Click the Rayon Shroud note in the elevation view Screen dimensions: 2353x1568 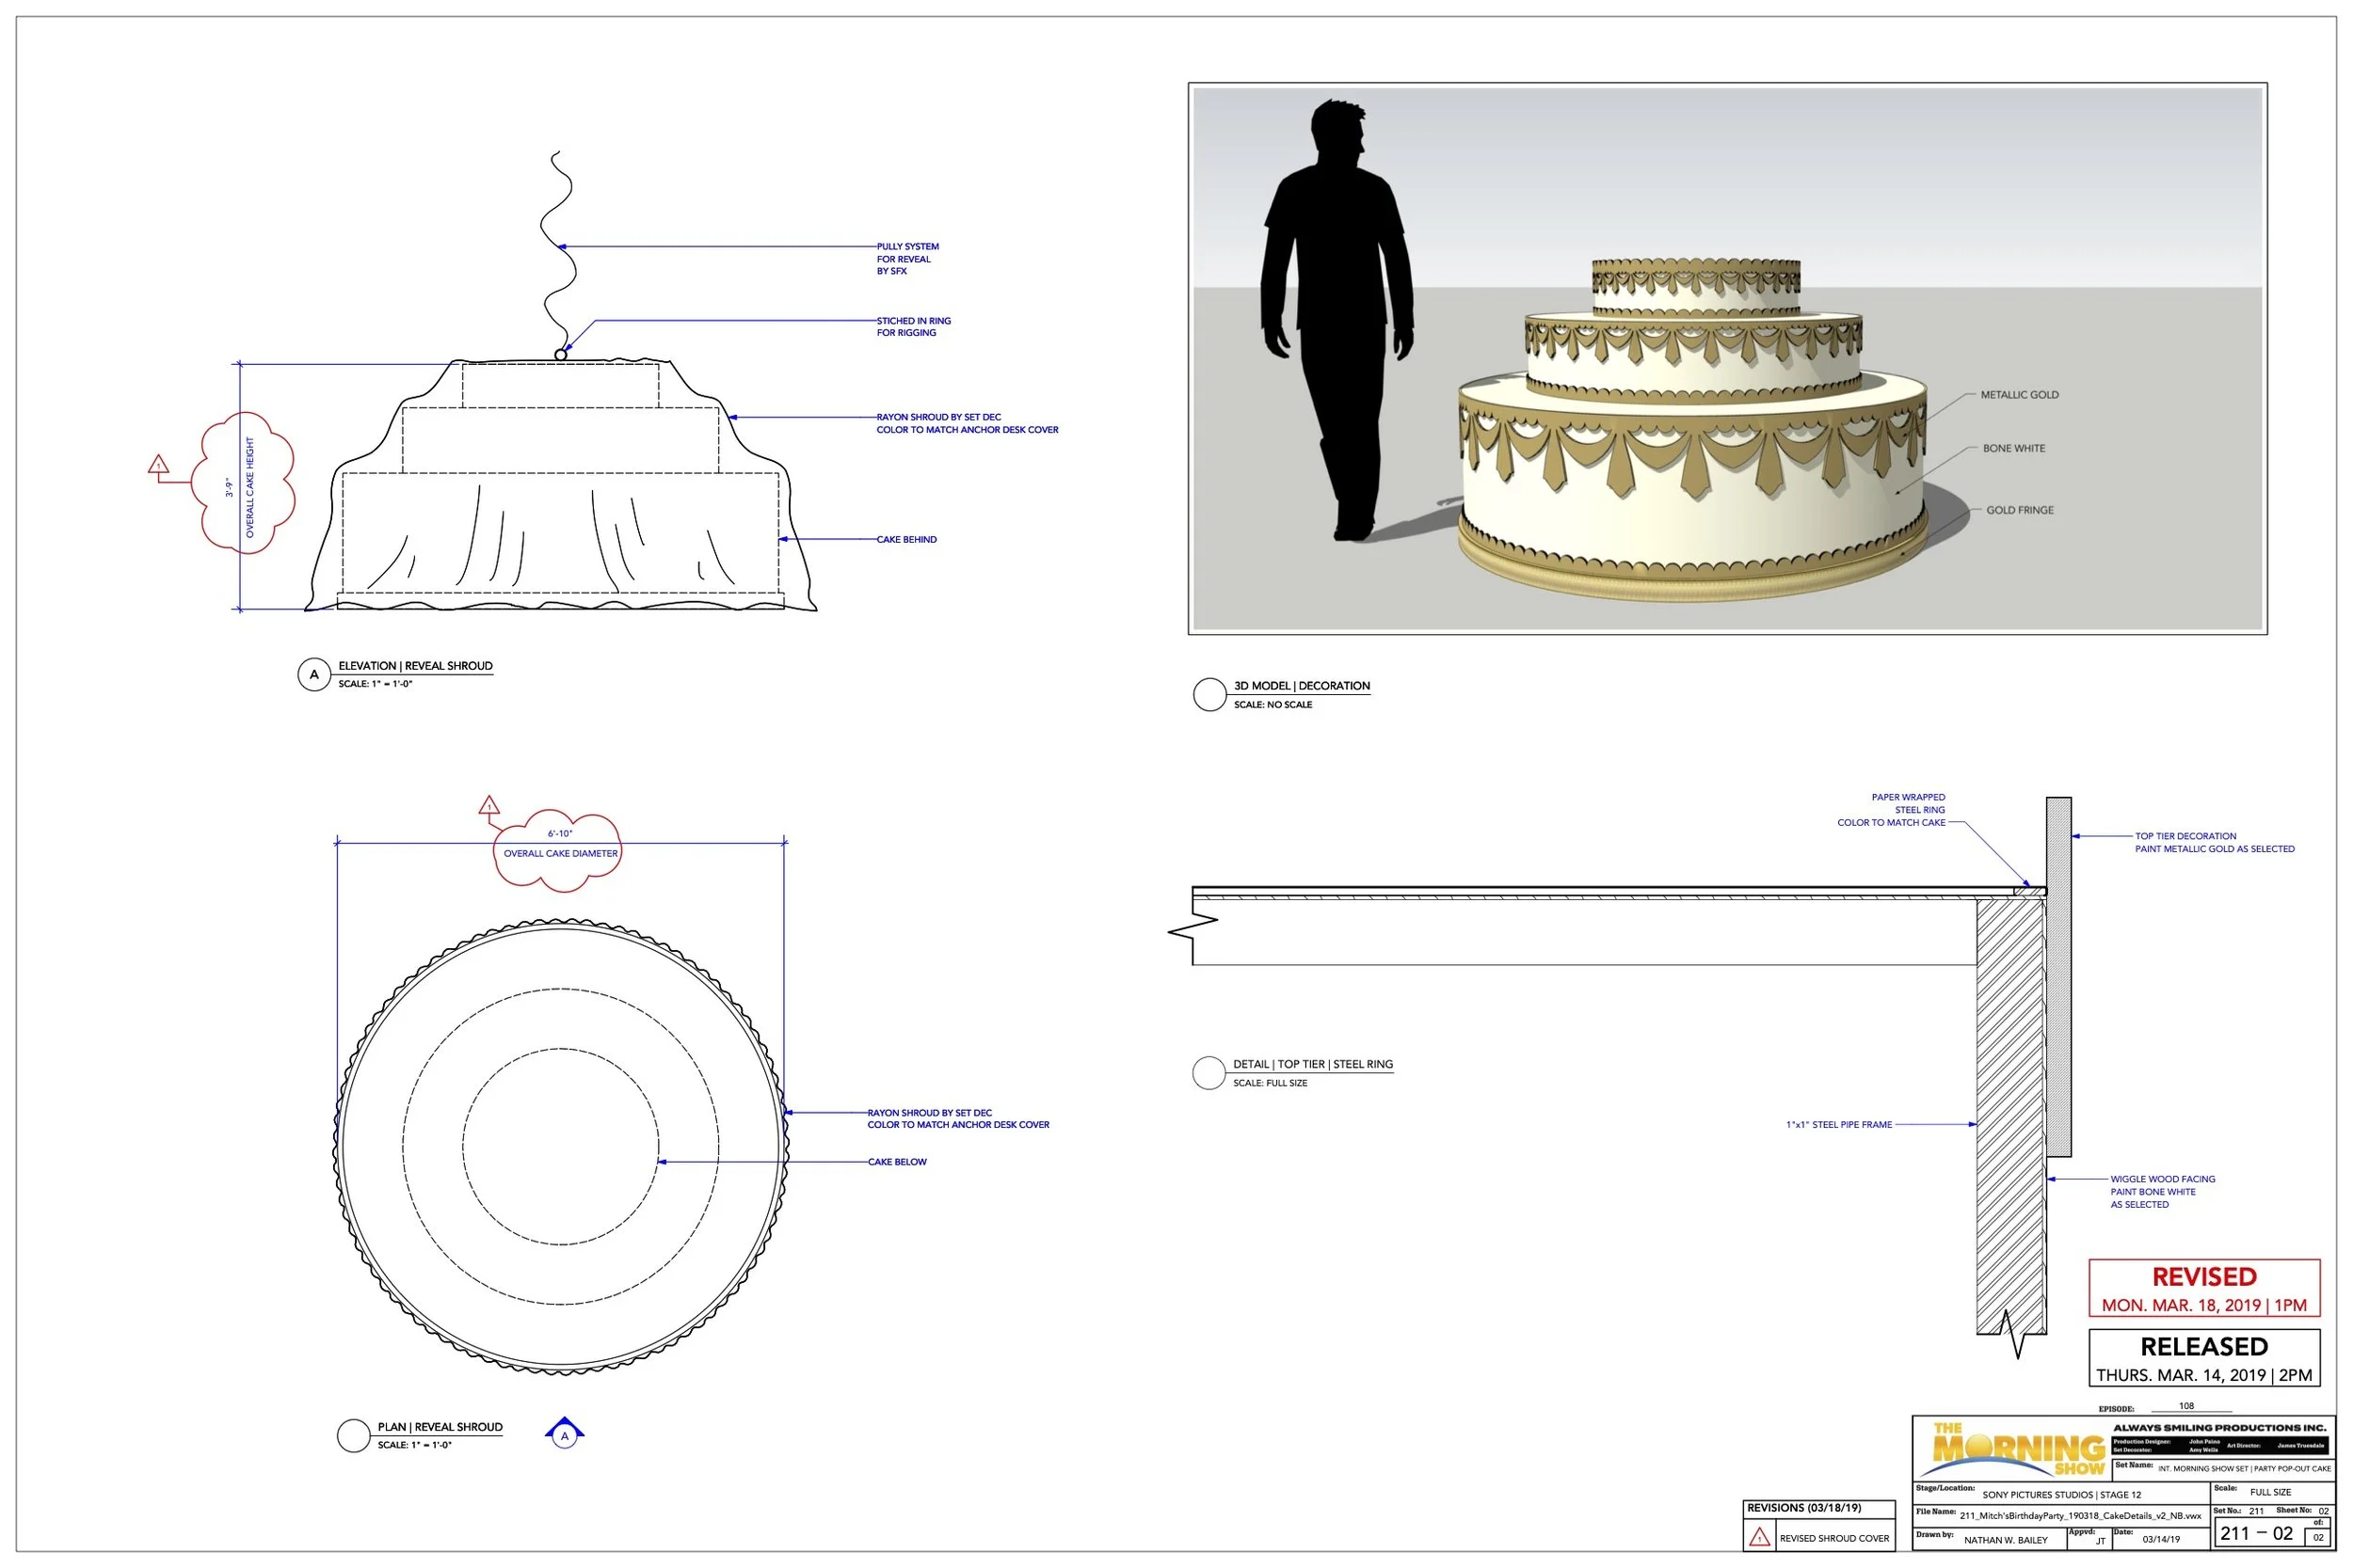[968, 423]
